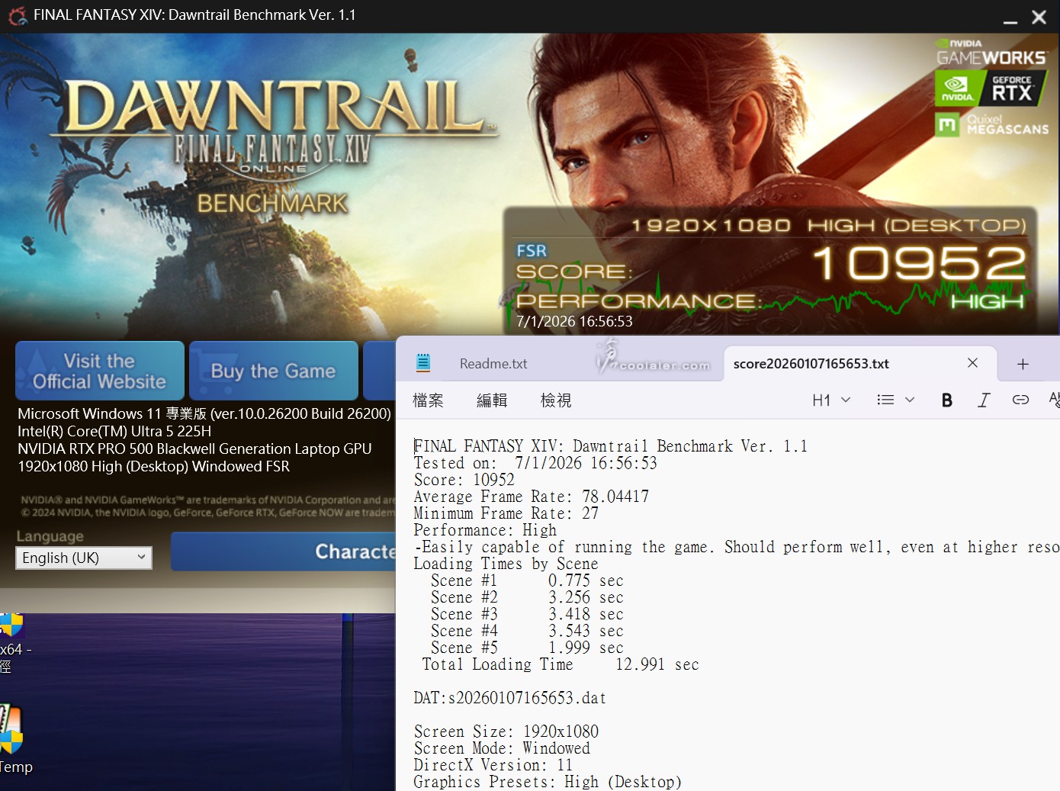Click the insert link icon
This screenshot has width=1060, height=791.
coord(1020,400)
